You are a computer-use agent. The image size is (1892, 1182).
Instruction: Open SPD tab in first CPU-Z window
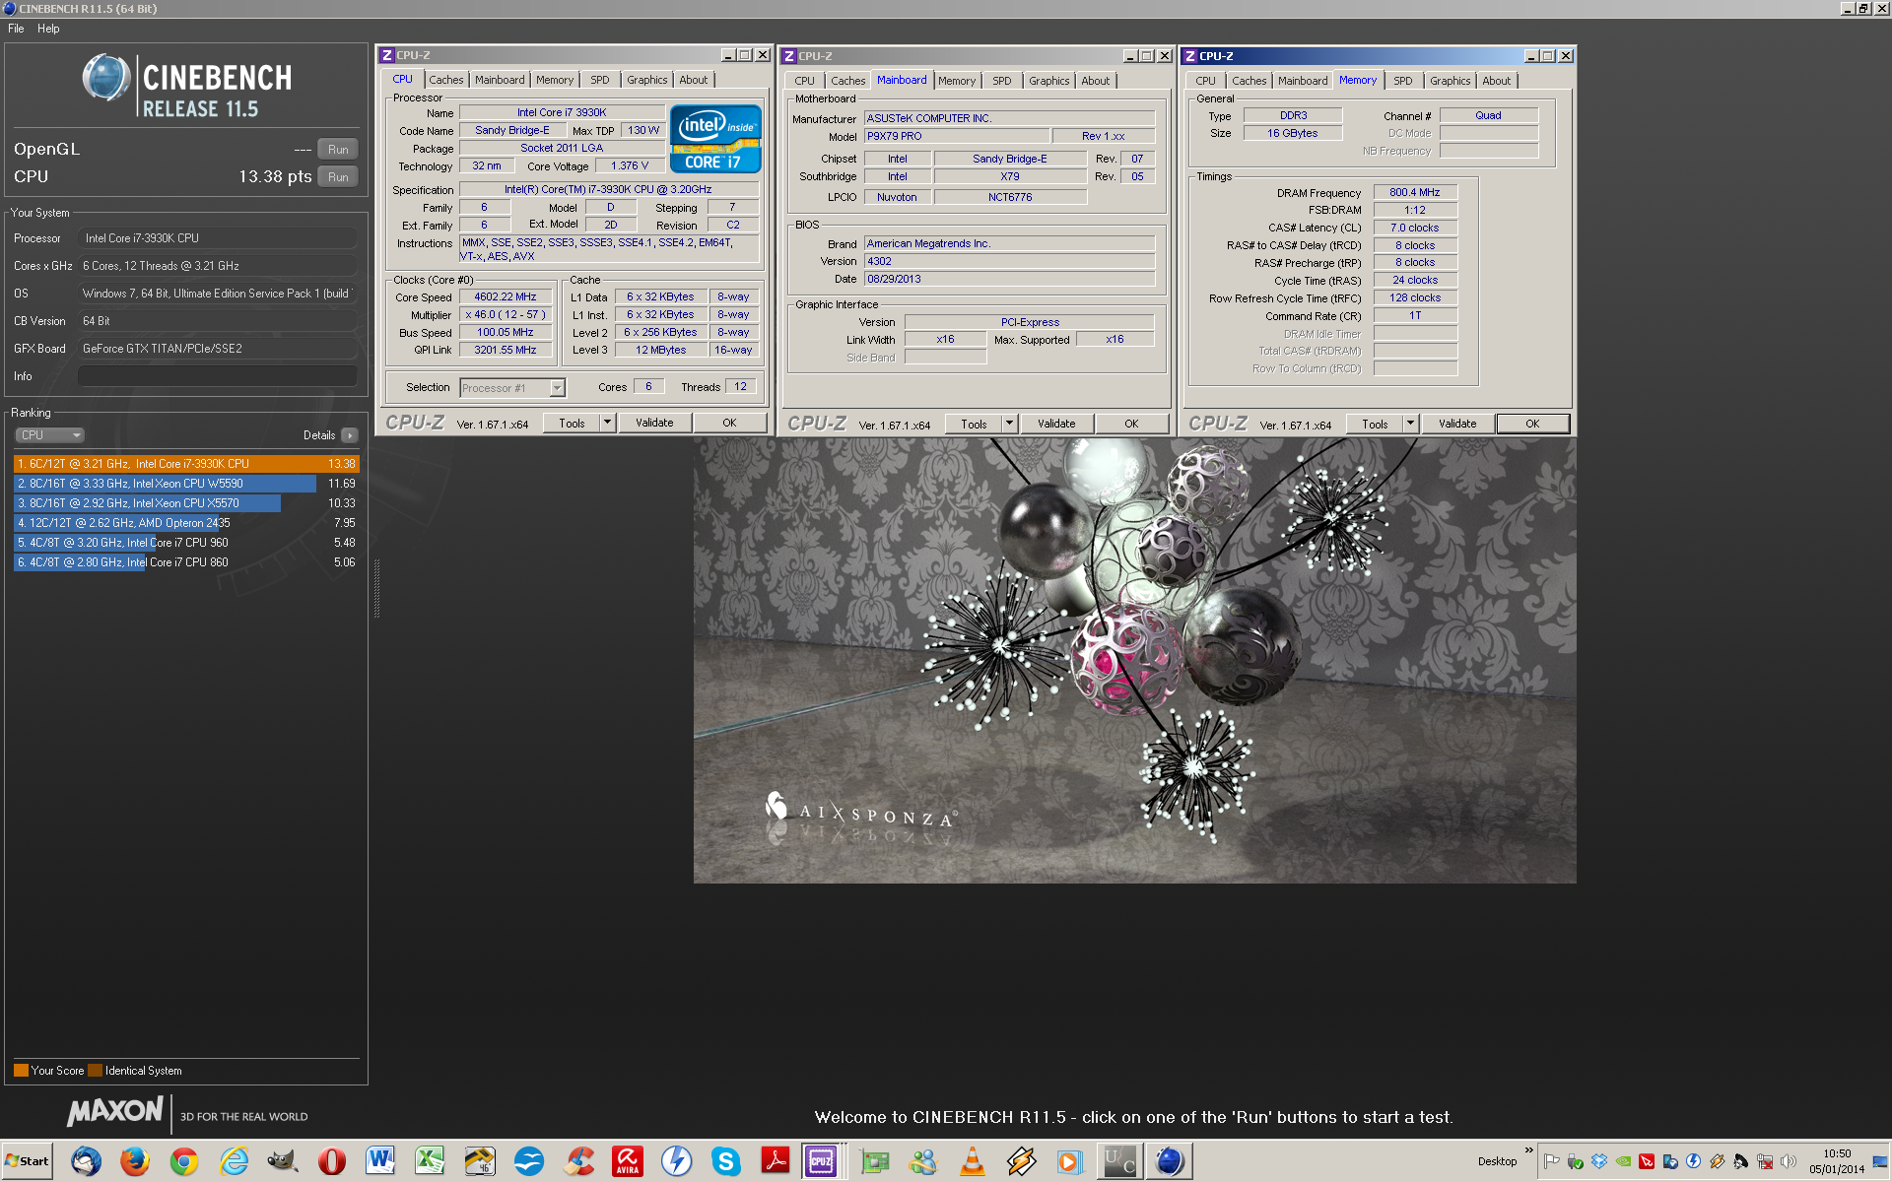(599, 80)
